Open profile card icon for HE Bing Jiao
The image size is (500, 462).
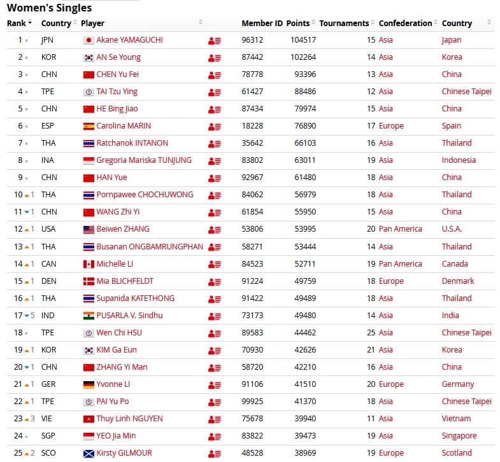(x=214, y=109)
